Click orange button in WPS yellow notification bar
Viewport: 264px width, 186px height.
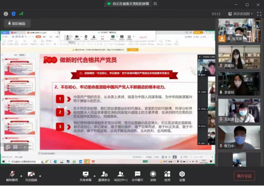132,50
